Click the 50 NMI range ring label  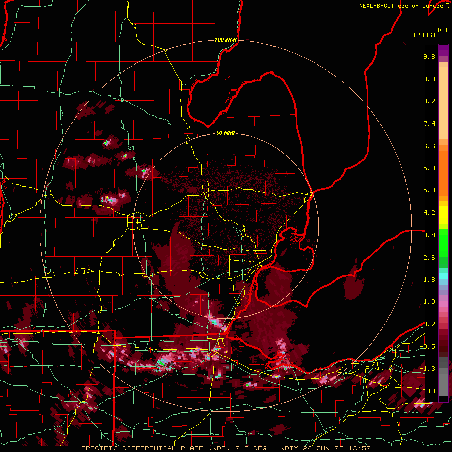[x=225, y=133]
